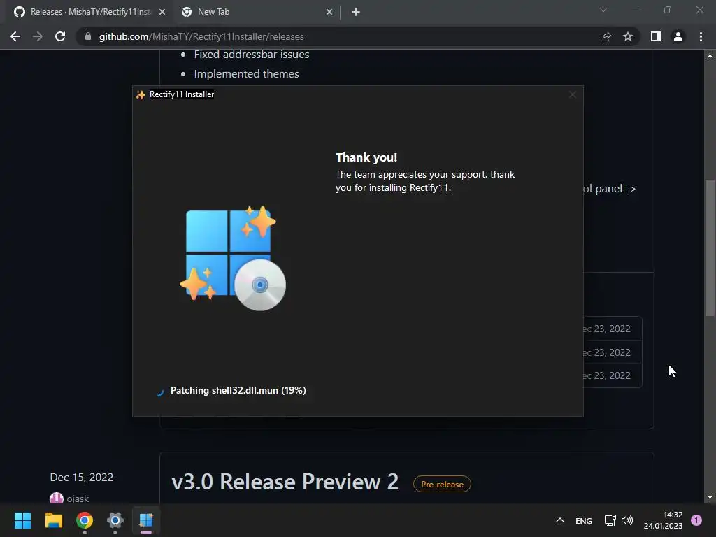This screenshot has height=537, width=716.
Task: Open the ojask author profile link
Action: coord(78,499)
